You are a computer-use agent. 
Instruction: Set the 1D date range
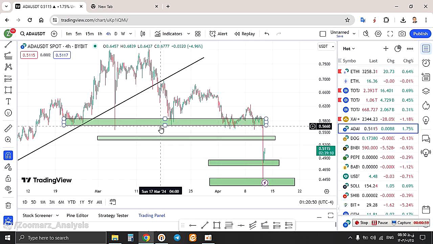25,202
